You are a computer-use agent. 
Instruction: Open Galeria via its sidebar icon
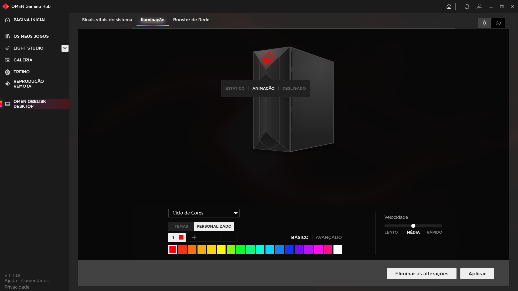[7, 60]
